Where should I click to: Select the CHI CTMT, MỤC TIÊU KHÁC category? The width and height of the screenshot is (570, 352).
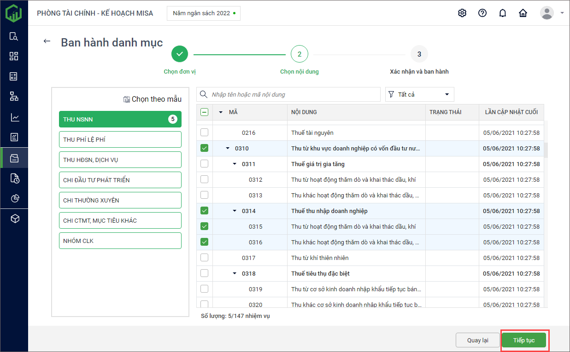point(120,220)
